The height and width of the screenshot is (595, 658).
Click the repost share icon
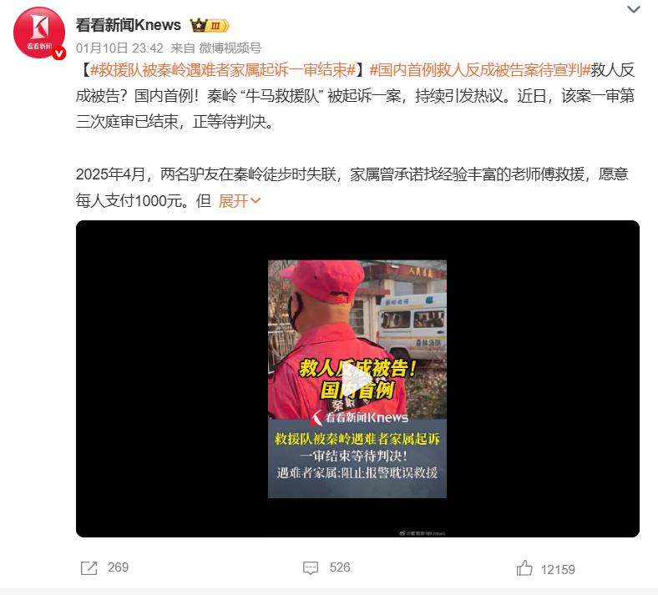coord(89,568)
